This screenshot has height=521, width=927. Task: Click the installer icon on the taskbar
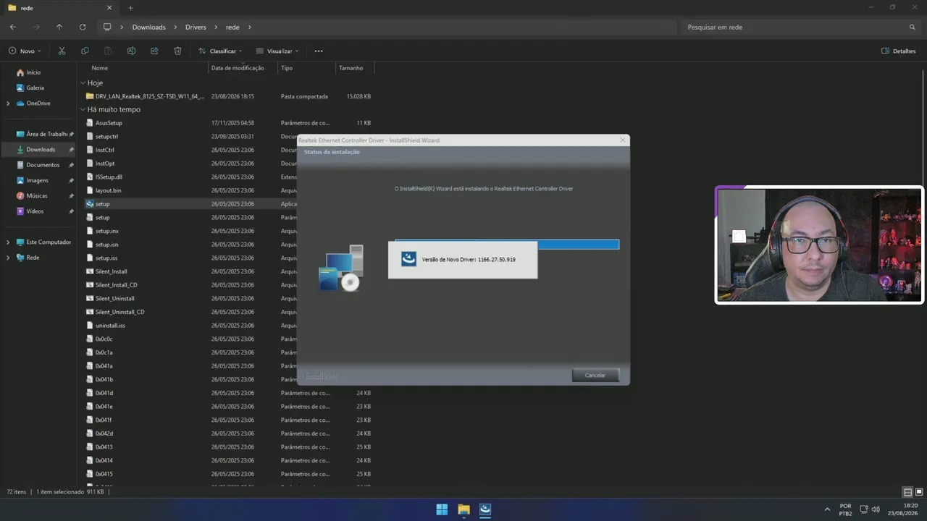click(x=485, y=509)
